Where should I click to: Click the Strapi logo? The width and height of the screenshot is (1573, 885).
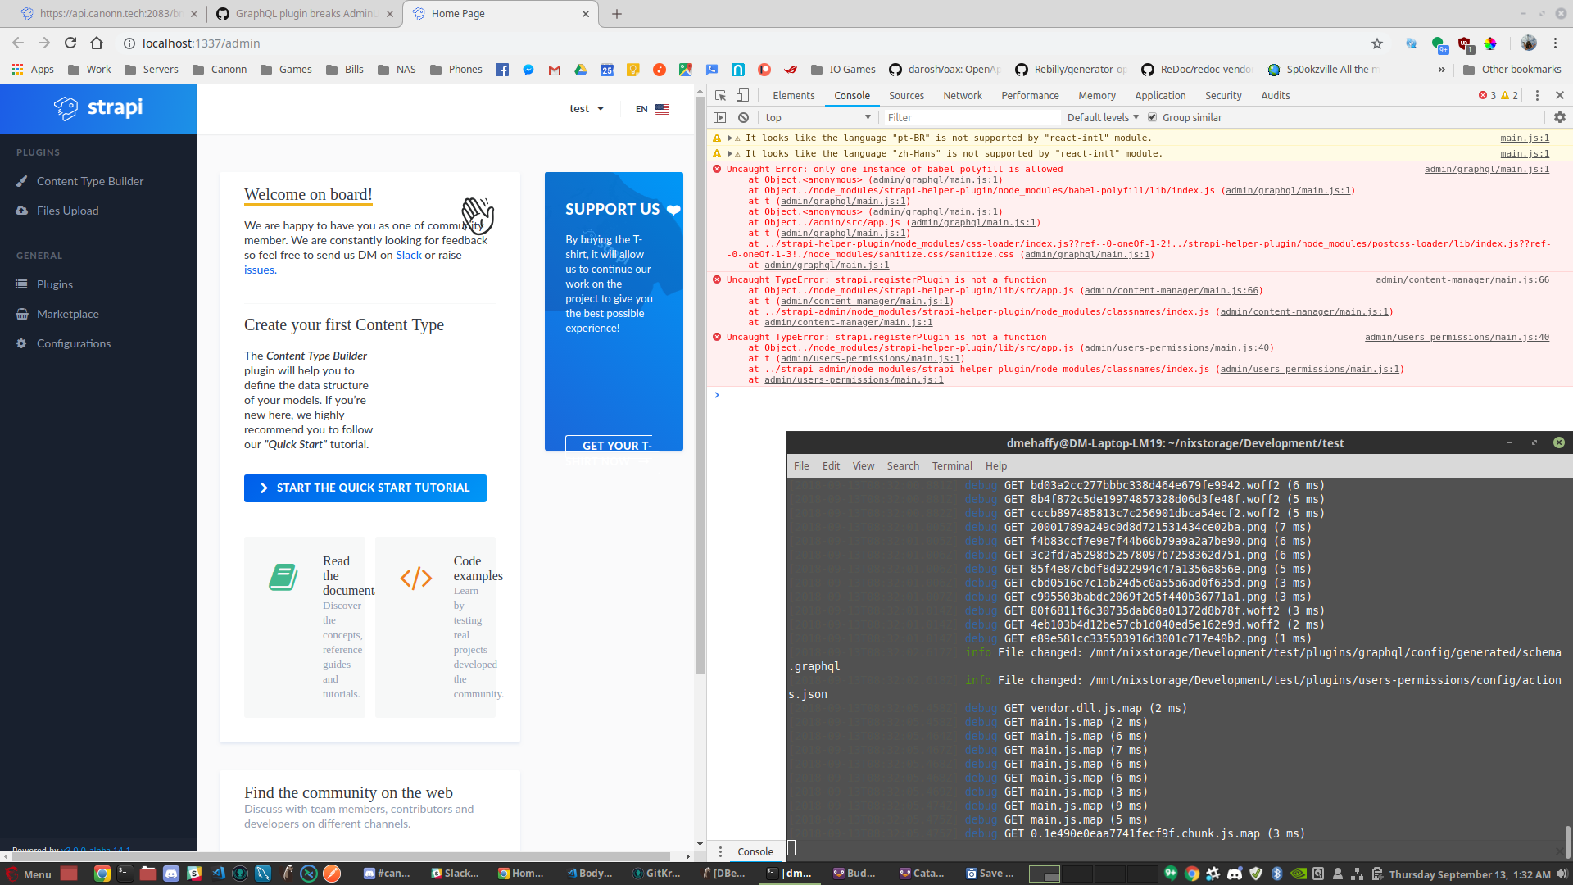97,107
